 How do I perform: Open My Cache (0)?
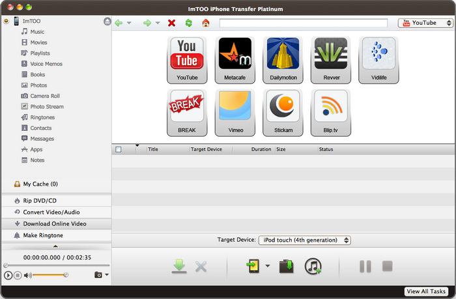[x=40, y=184]
